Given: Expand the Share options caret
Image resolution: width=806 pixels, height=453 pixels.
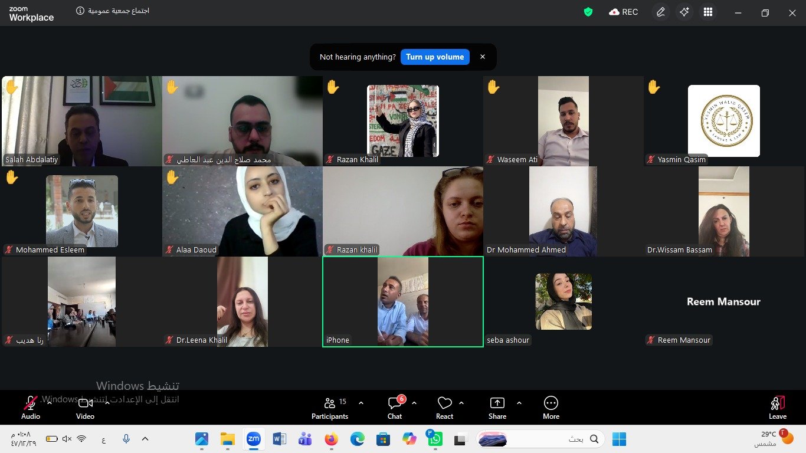Looking at the screenshot, I should click(x=519, y=403).
